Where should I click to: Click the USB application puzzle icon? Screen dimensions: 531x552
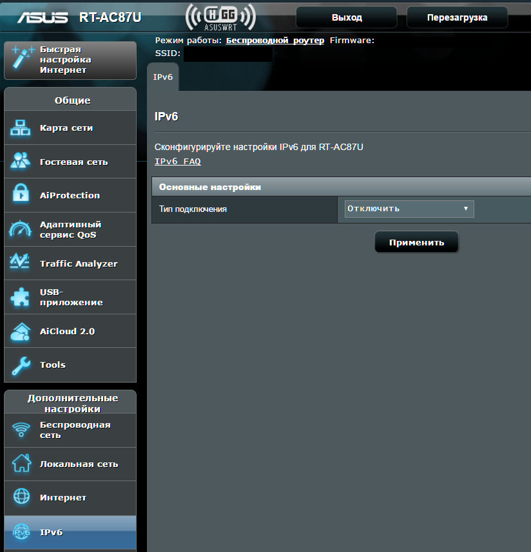pos(21,297)
